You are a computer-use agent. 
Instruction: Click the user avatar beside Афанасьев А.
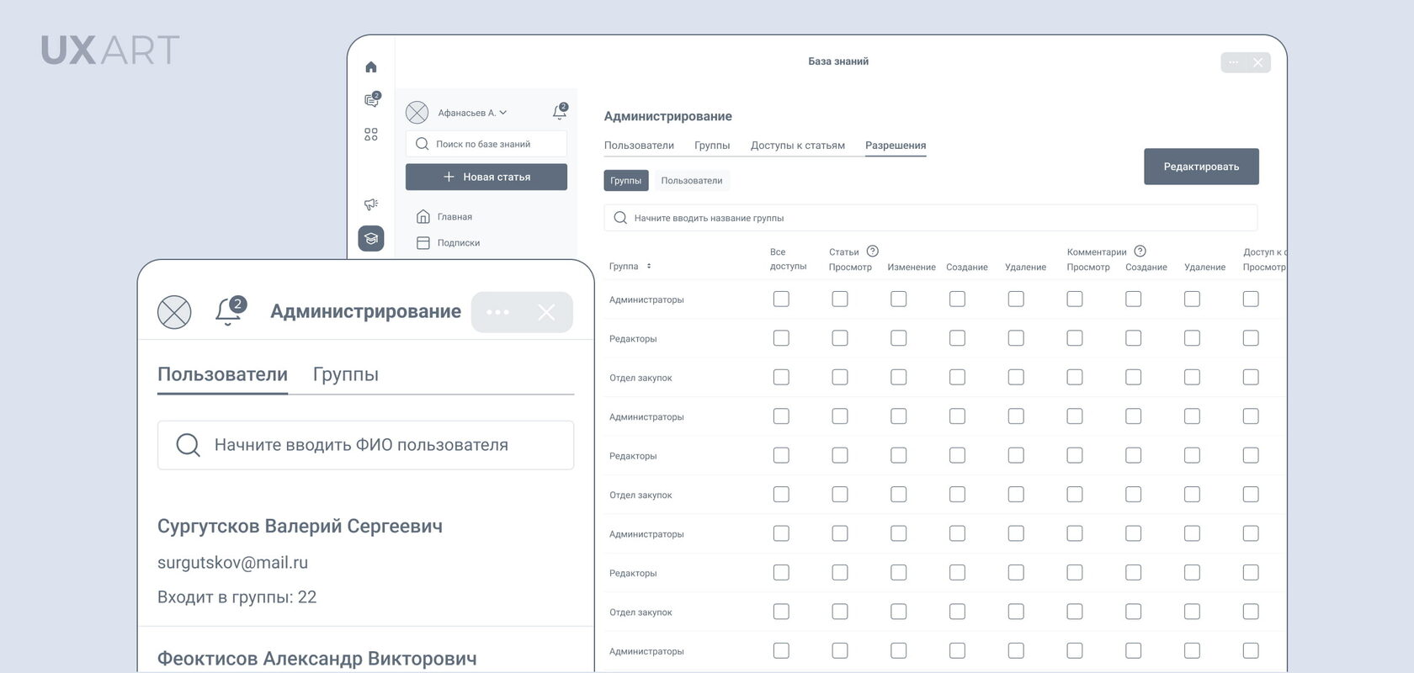[x=417, y=113]
